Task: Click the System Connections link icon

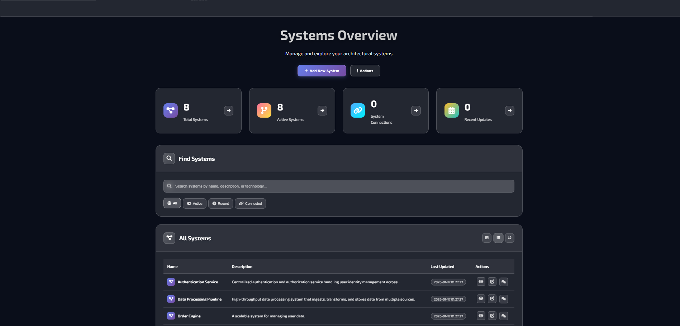Action: 357,110
